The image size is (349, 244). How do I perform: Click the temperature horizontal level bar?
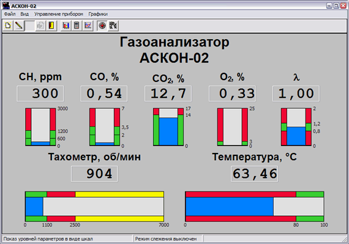255,207
